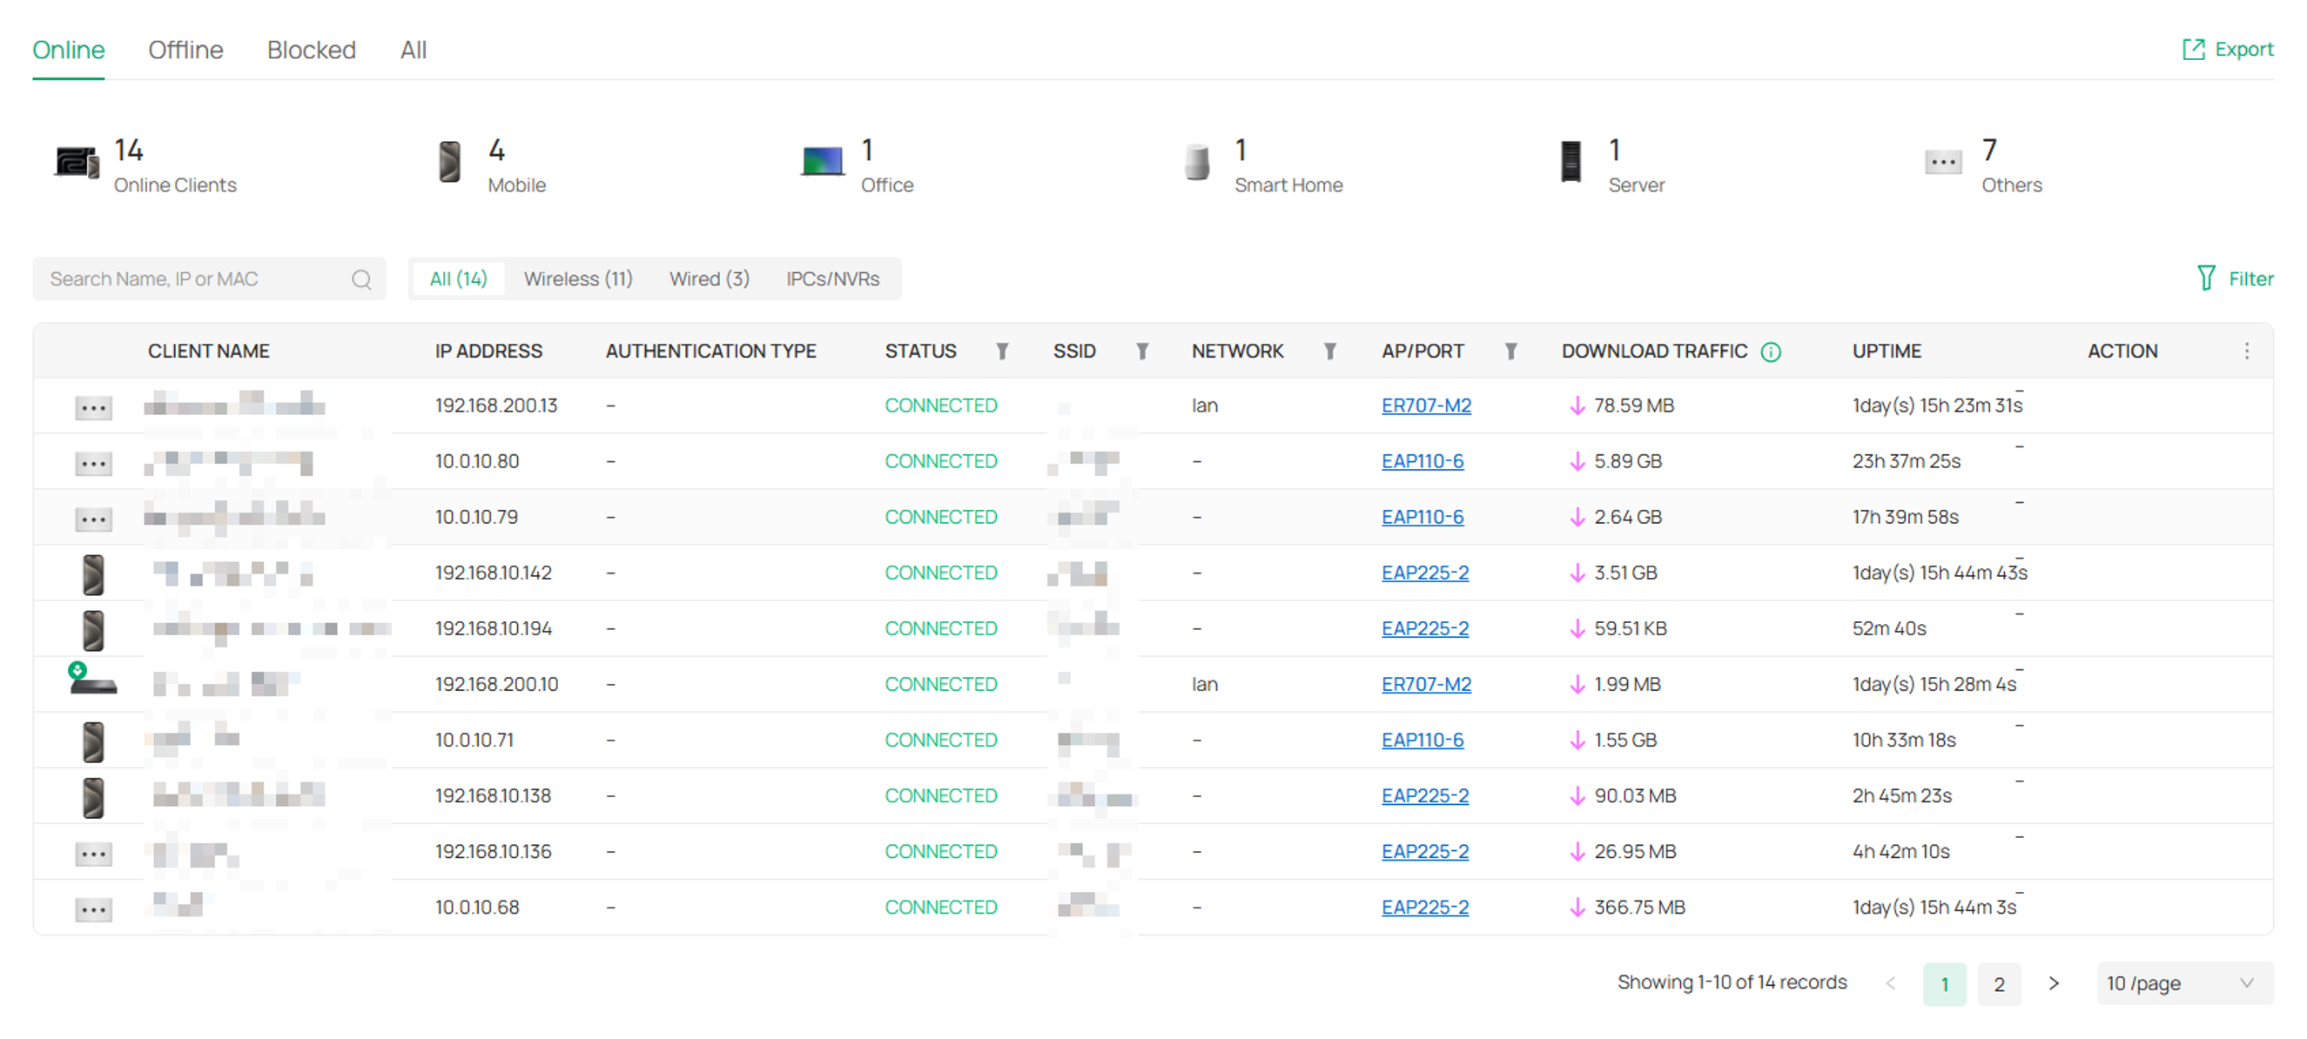Click the Export icon button
The height and width of the screenshot is (1039, 2307).
(x=2193, y=50)
